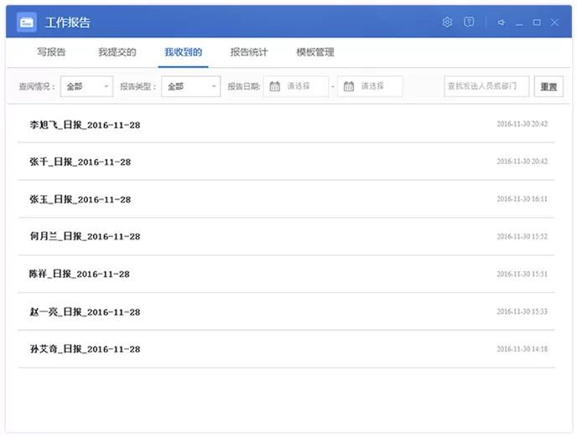
Task: Click the 工作报告 app logo icon
Action: pyautogui.click(x=27, y=23)
